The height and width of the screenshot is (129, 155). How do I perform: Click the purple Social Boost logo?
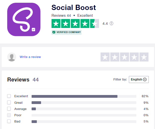(24, 19)
